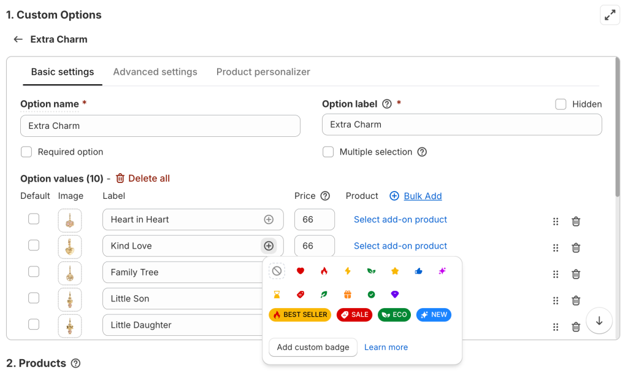Choose the purple diamond badge icon

(395, 295)
